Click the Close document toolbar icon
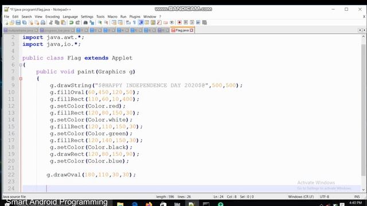Image resolution: width=367 pixels, height=206 pixels. pos(30,23)
